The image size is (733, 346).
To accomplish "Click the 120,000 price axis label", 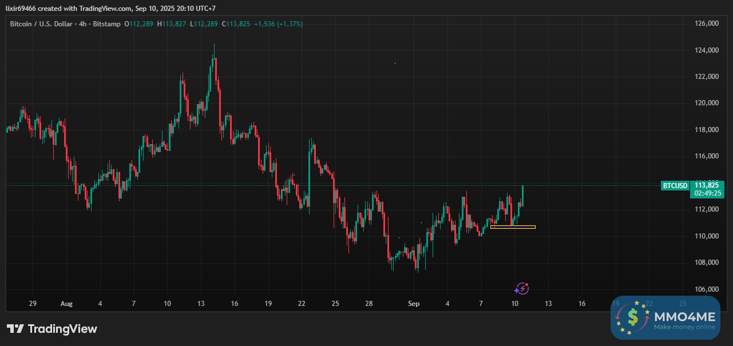I will tap(706, 103).
